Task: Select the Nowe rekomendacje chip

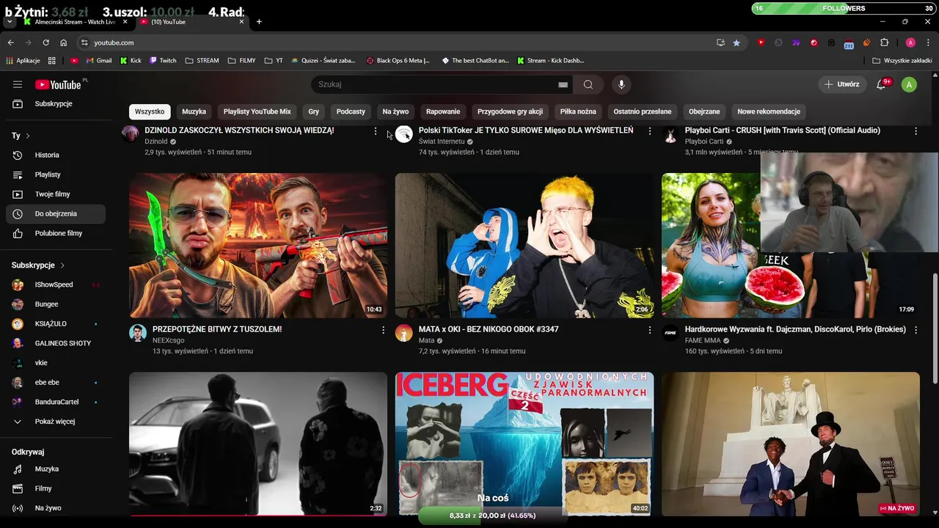Action: (769, 111)
